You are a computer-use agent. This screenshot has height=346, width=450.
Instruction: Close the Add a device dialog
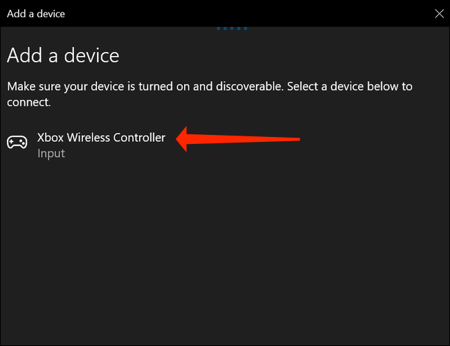pos(439,13)
